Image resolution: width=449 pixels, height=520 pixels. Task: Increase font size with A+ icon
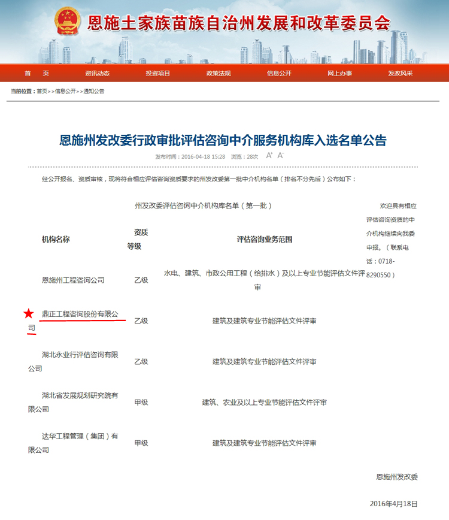pos(269,155)
